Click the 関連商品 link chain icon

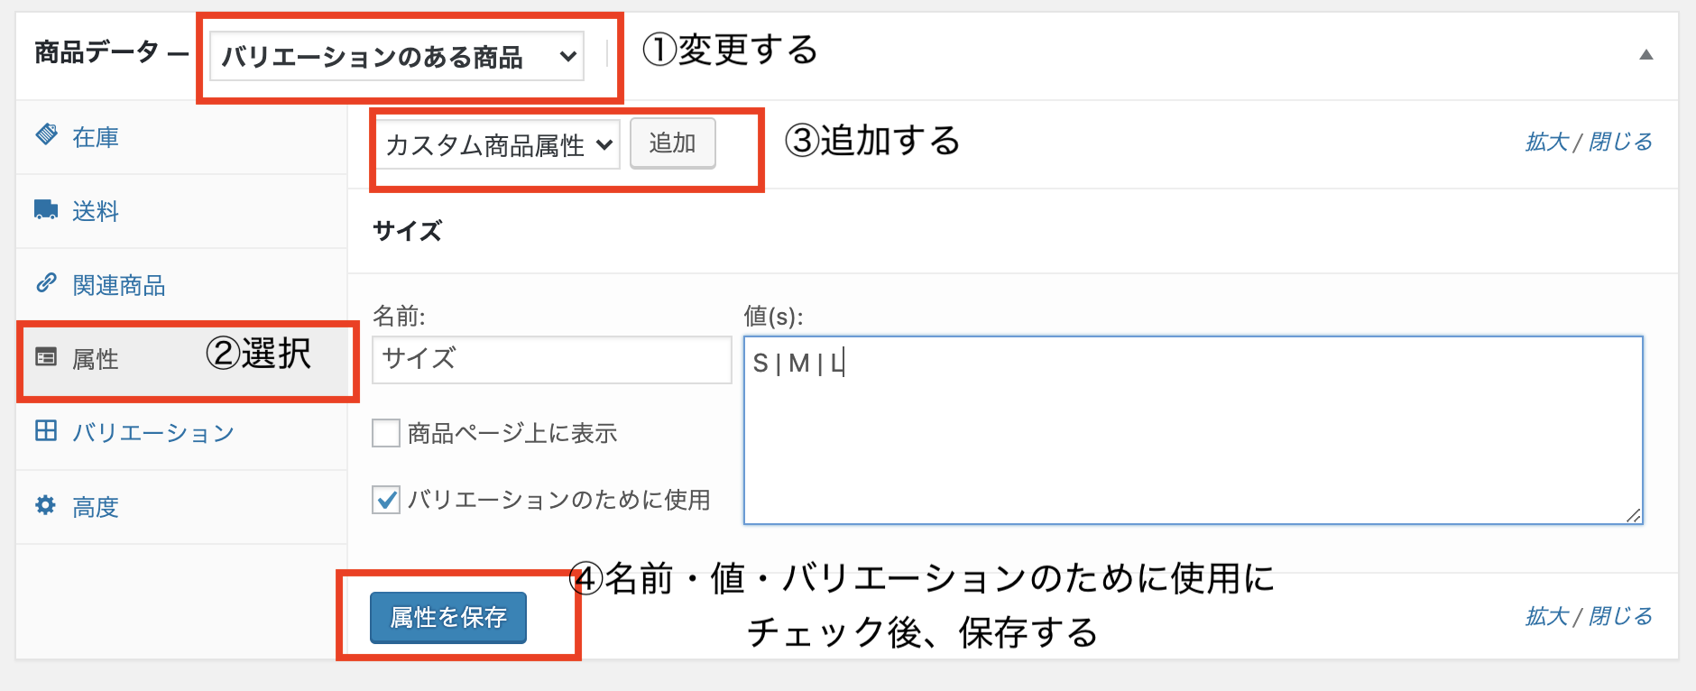[x=46, y=284]
